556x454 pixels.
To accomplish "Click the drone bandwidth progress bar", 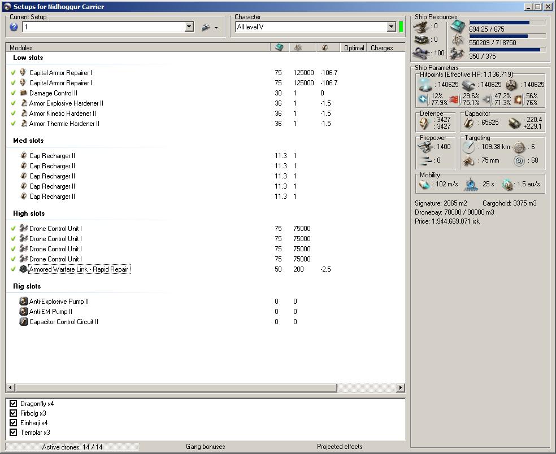I will 507,50.
